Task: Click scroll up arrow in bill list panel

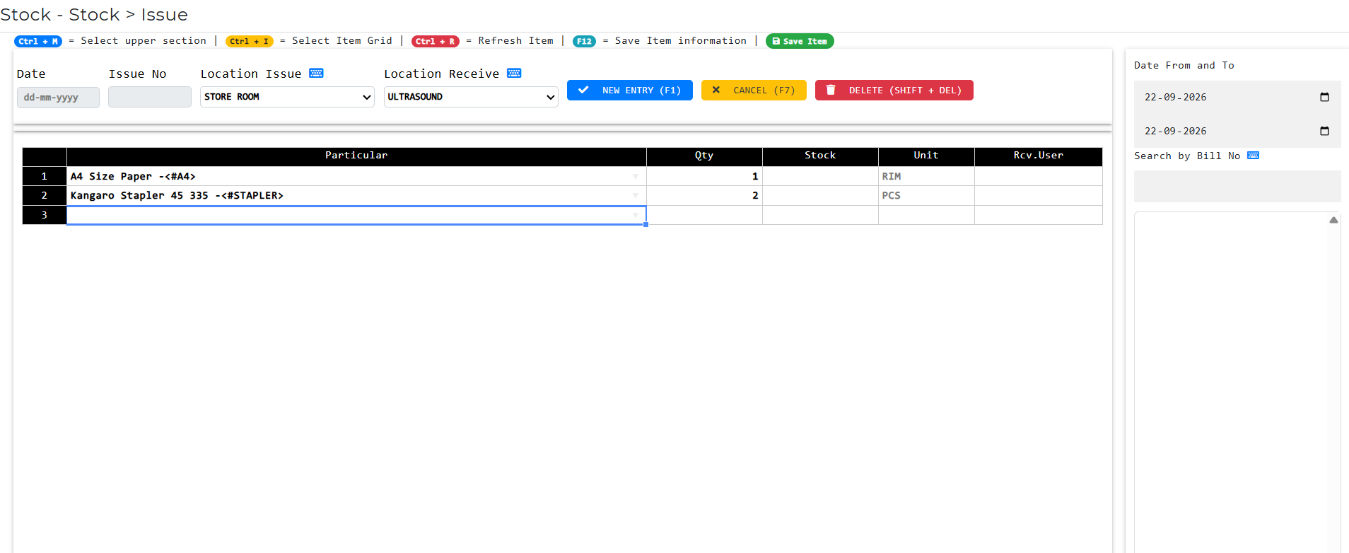Action: 1333,220
